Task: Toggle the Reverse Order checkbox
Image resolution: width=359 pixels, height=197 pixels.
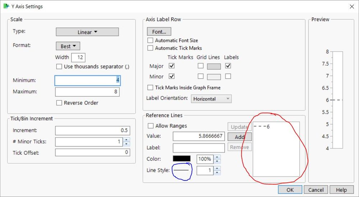Action: pos(59,103)
